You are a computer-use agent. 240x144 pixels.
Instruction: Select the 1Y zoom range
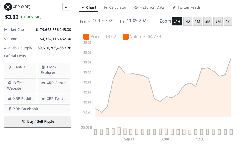(x=228, y=21)
